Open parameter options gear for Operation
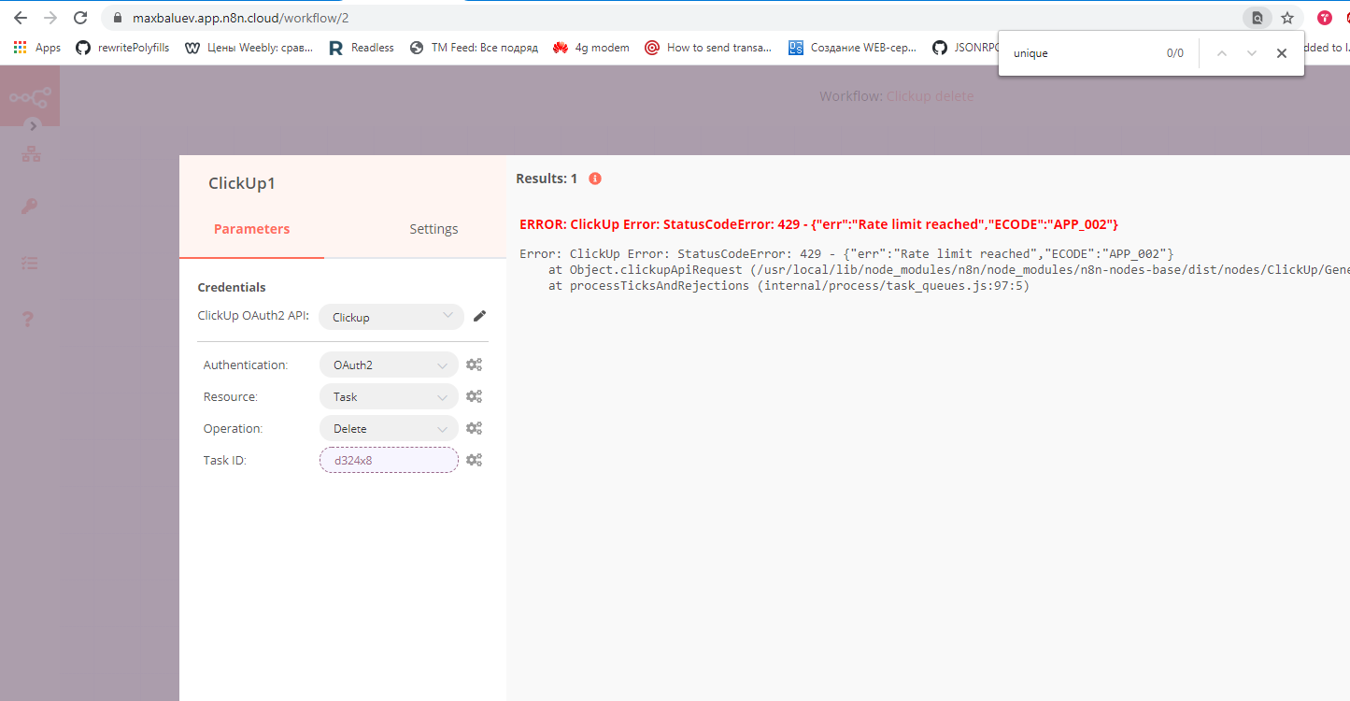This screenshot has width=1350, height=701. (x=475, y=428)
